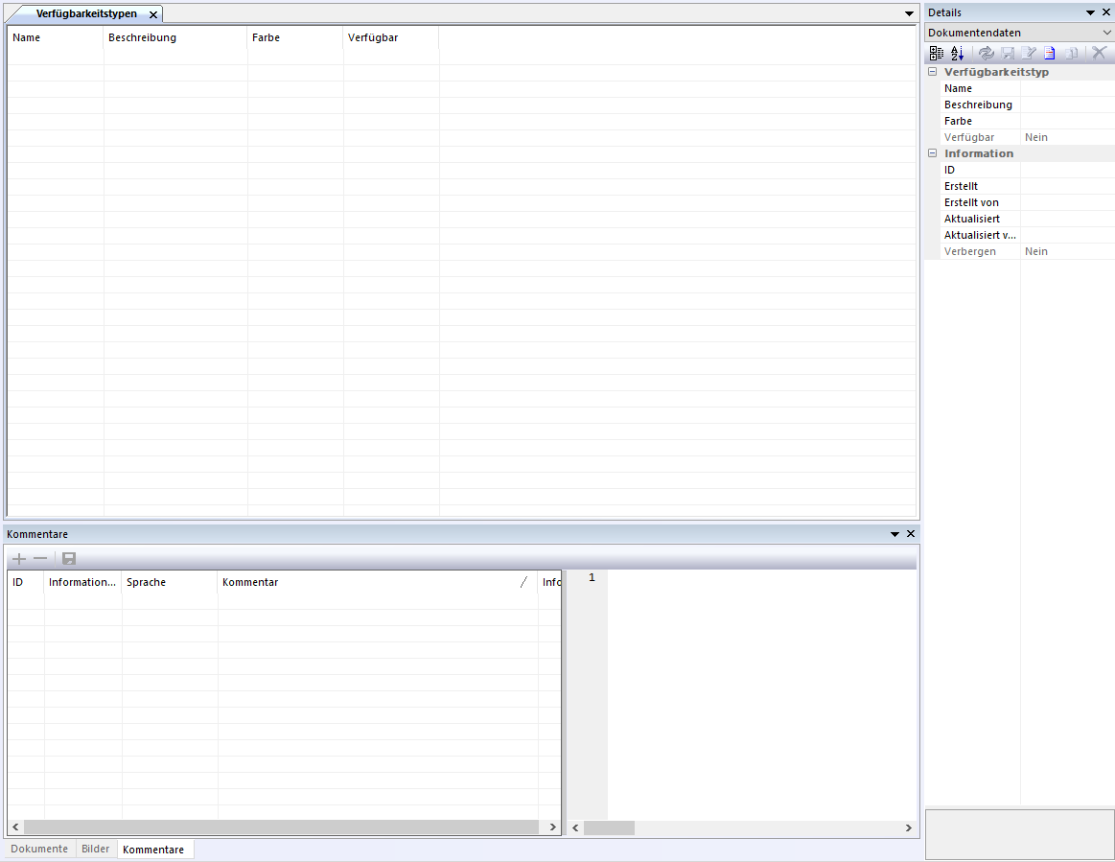Click the delete X icon in Details toolbar
1115x862 pixels.
(1100, 54)
